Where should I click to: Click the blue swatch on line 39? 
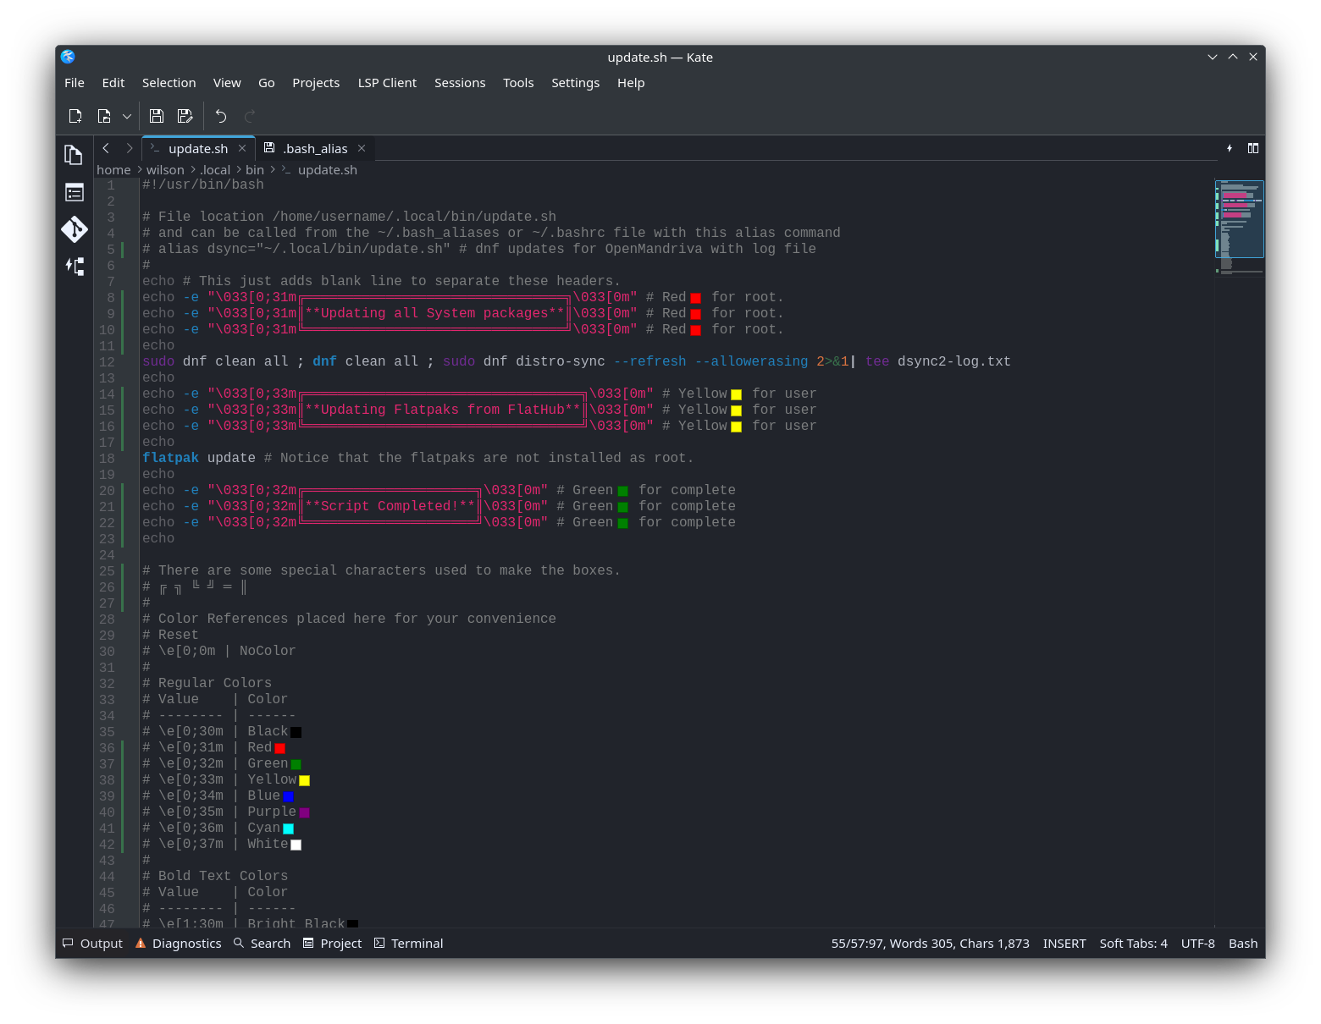pos(288,796)
